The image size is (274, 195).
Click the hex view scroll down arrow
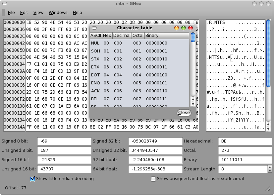point(268,129)
